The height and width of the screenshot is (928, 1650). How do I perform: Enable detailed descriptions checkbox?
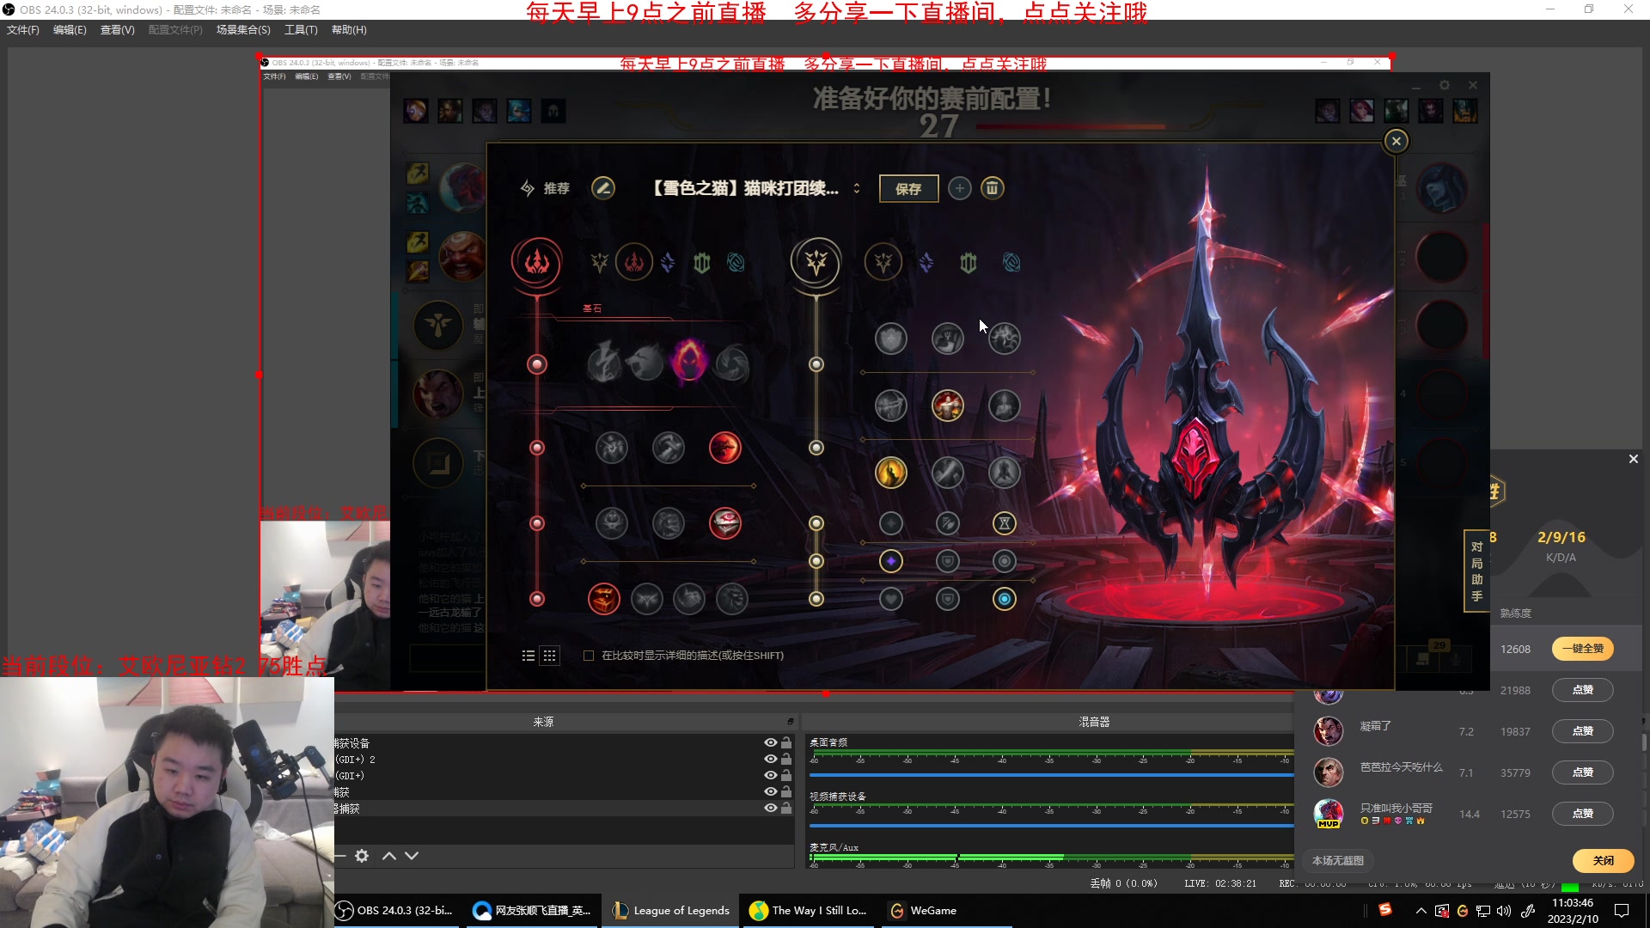(x=589, y=656)
